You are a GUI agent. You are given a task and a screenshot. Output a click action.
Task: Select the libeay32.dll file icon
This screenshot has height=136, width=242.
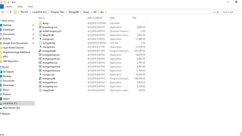click(x=40, y=35)
